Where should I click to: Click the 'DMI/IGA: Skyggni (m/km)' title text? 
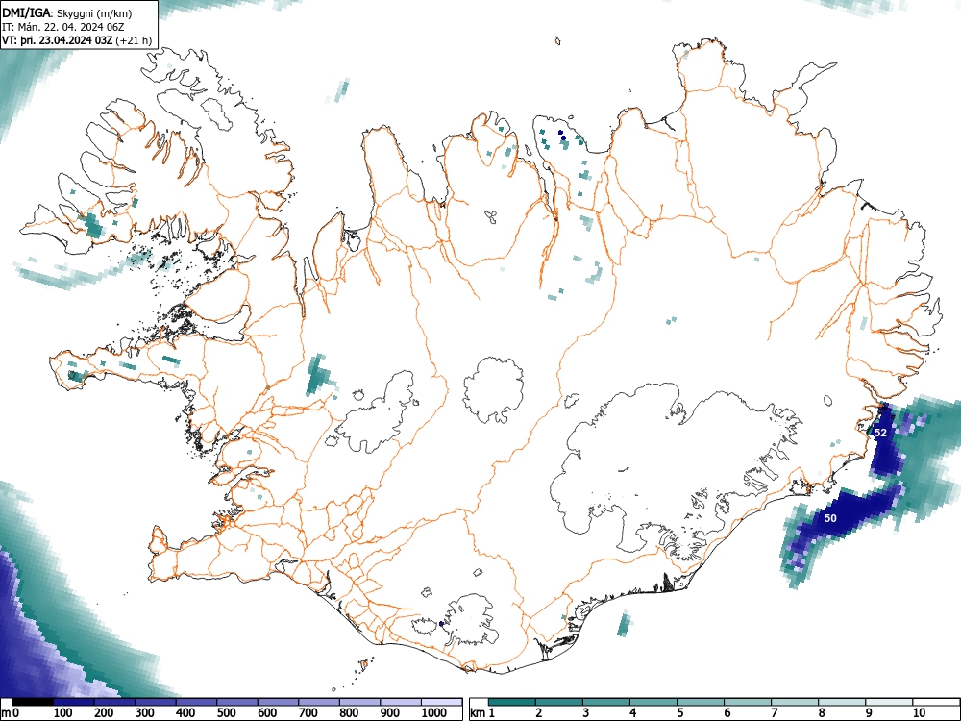[x=67, y=12]
